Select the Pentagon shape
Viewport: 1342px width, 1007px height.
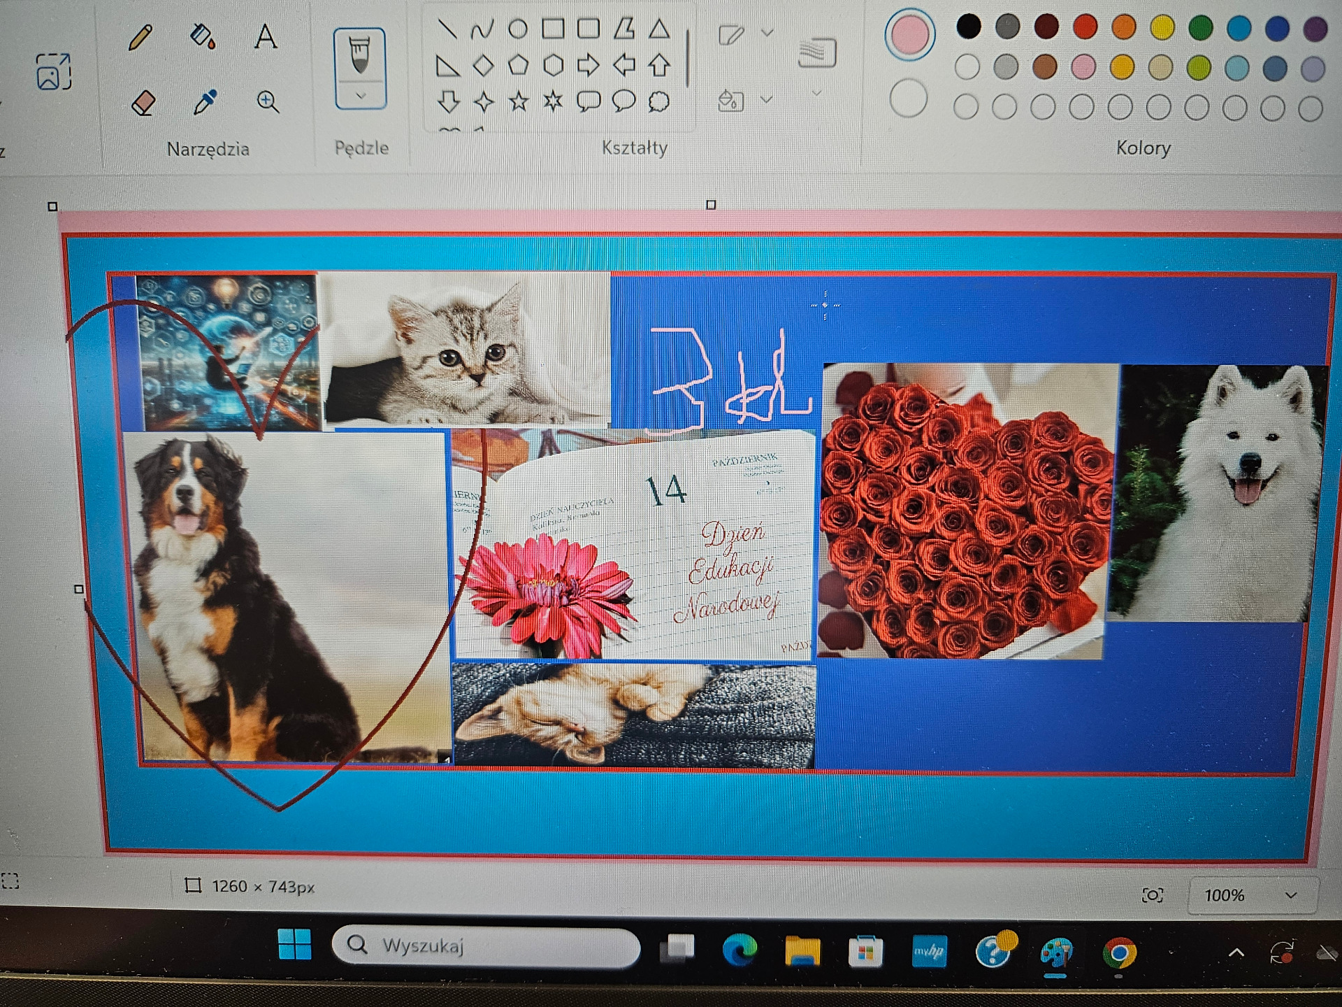tap(518, 65)
